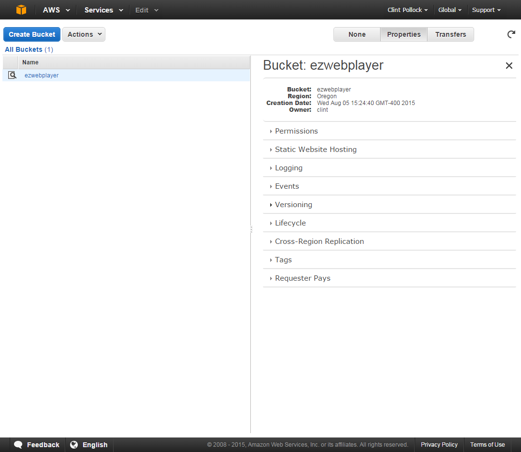Select the ezwebplayer bucket name

pos(42,75)
